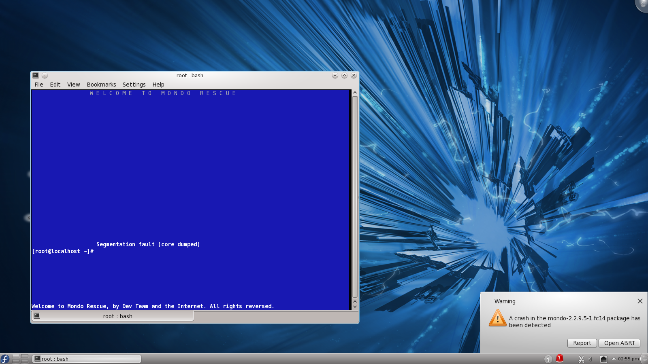Open Klipper clipboard scissors icon
This screenshot has width=648, height=364.
pos(581,359)
